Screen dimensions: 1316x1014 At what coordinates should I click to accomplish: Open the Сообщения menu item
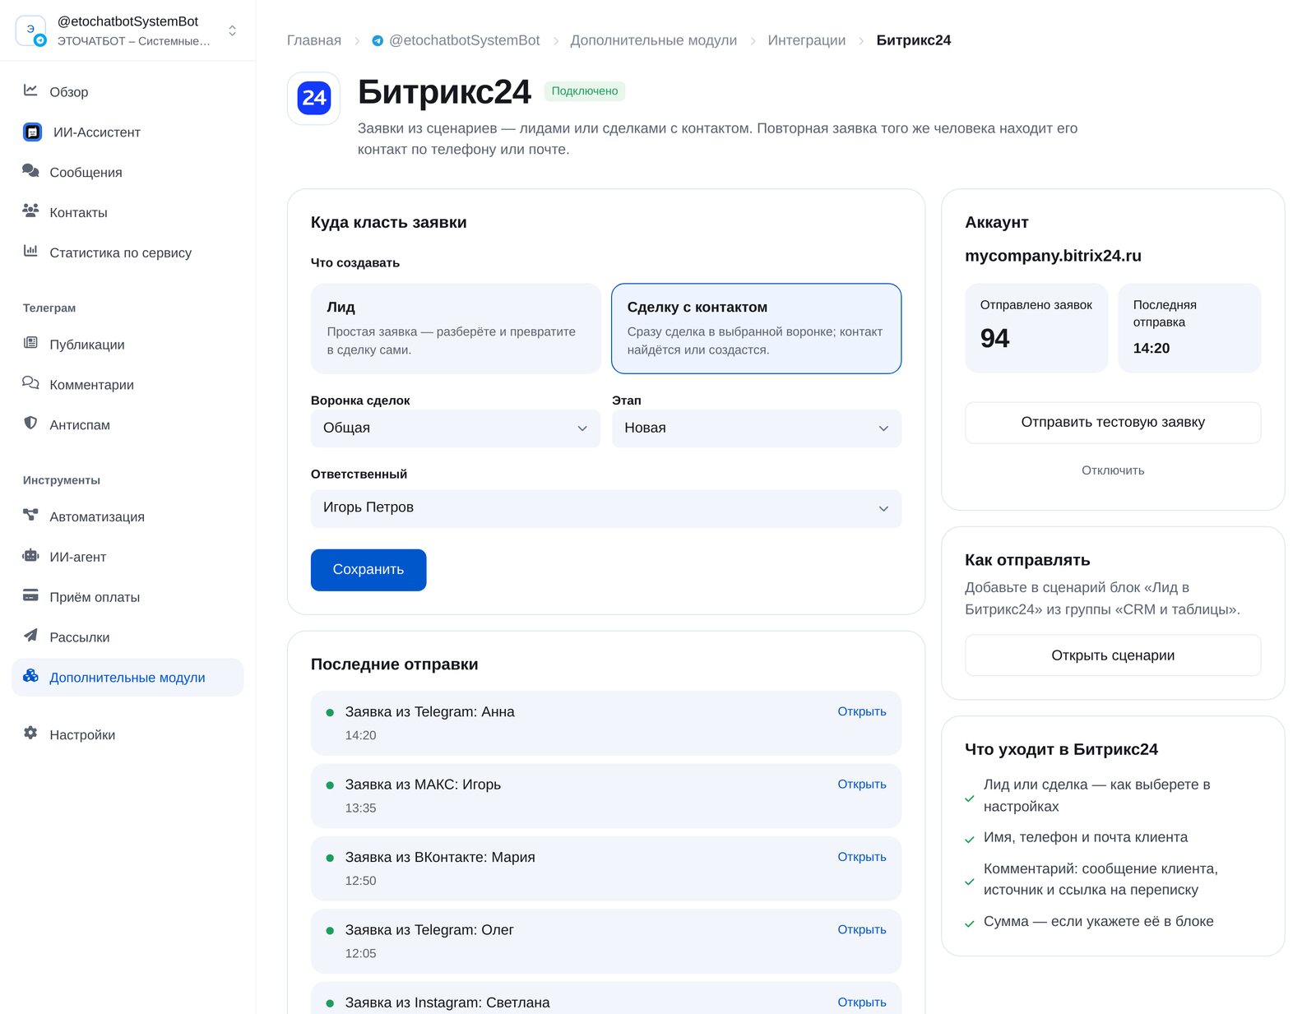pyautogui.click(x=127, y=172)
